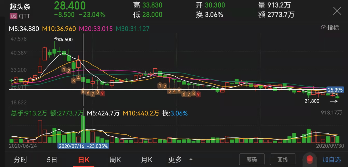Add stock via 加自选 link
This screenshot has width=348, height=167.
click(x=331, y=159)
